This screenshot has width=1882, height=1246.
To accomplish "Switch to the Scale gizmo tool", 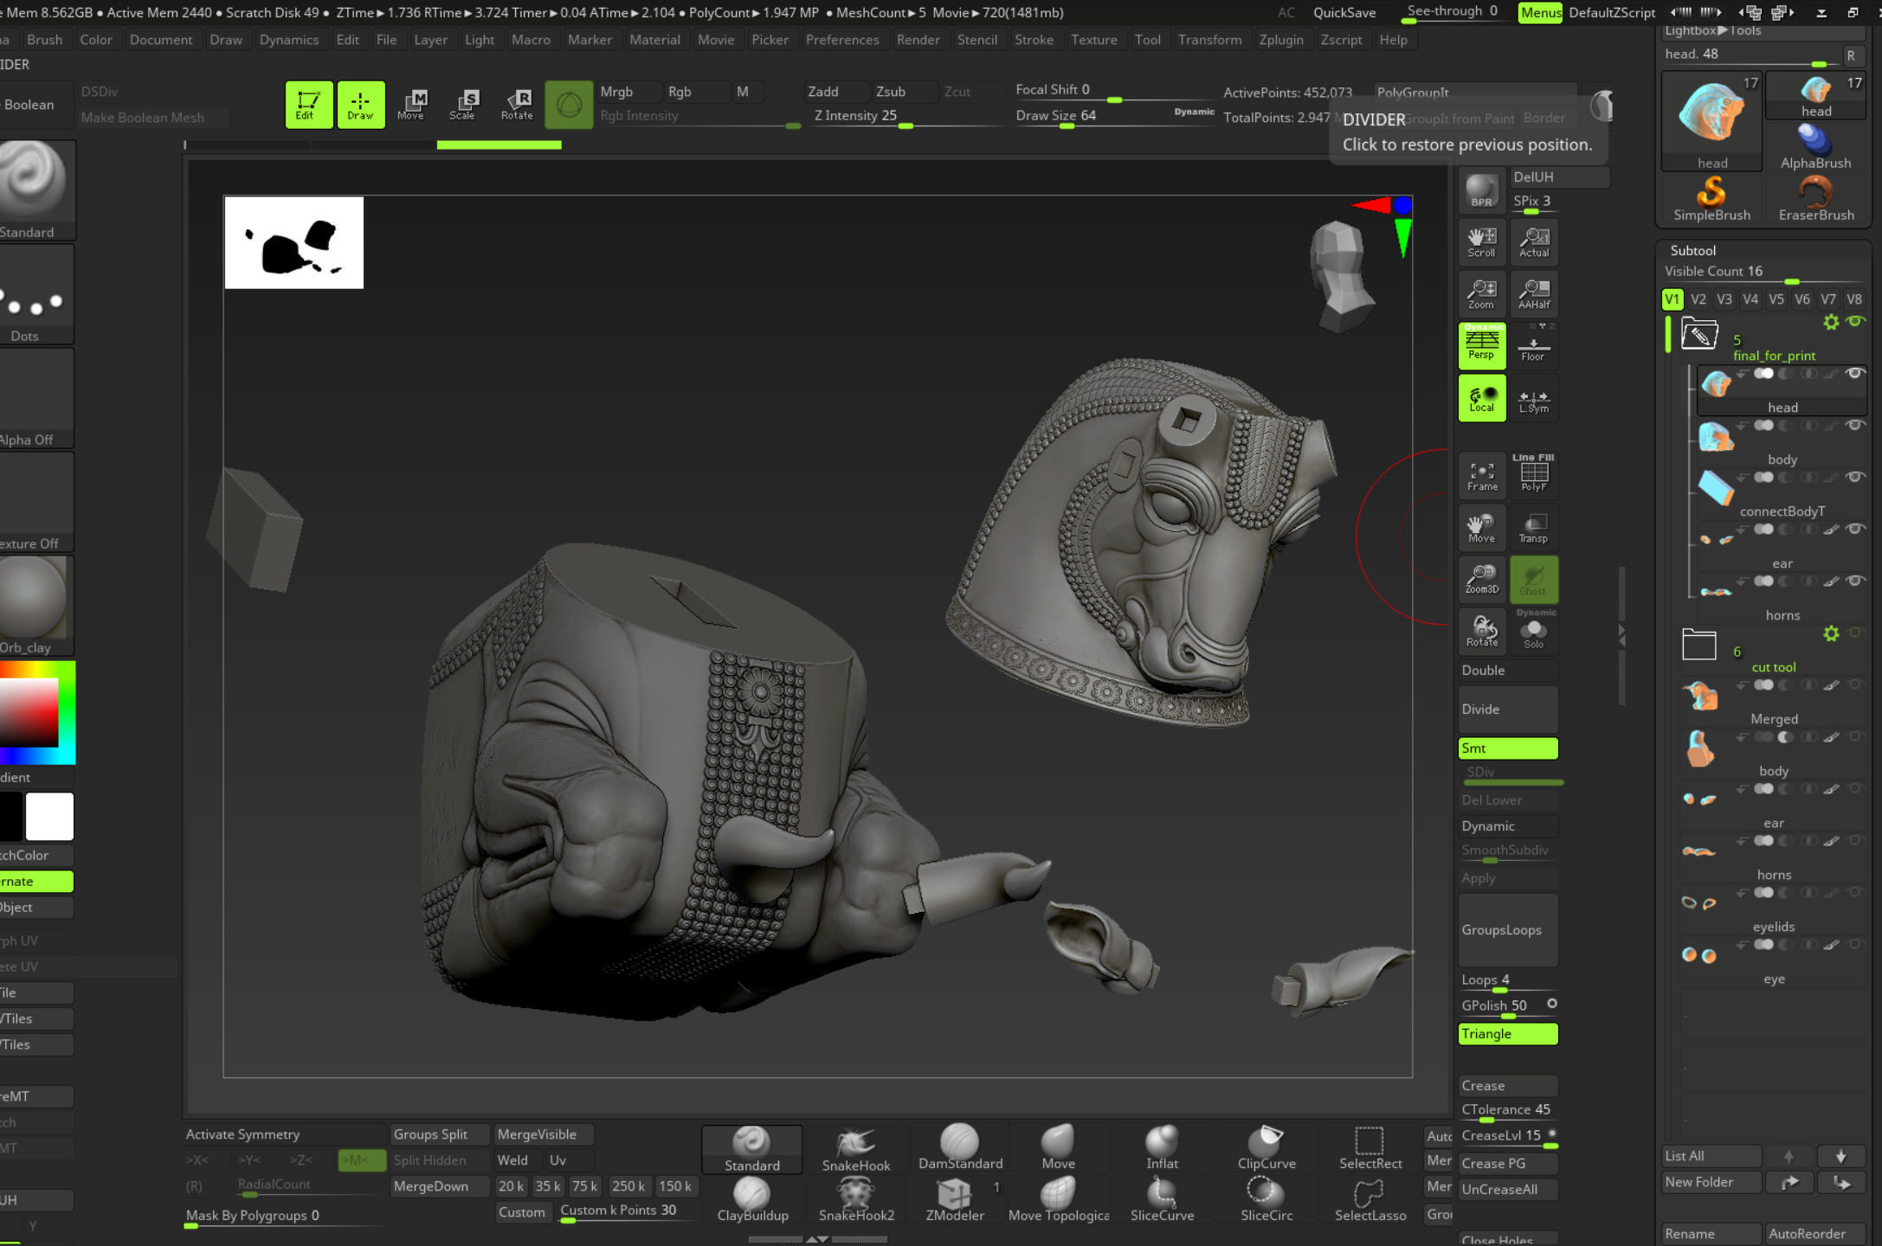I will tap(463, 105).
